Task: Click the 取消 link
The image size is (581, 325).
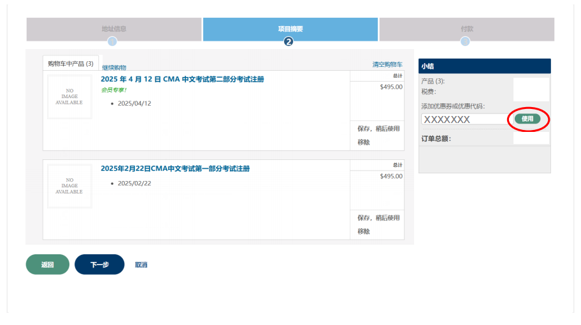Action: (141, 264)
